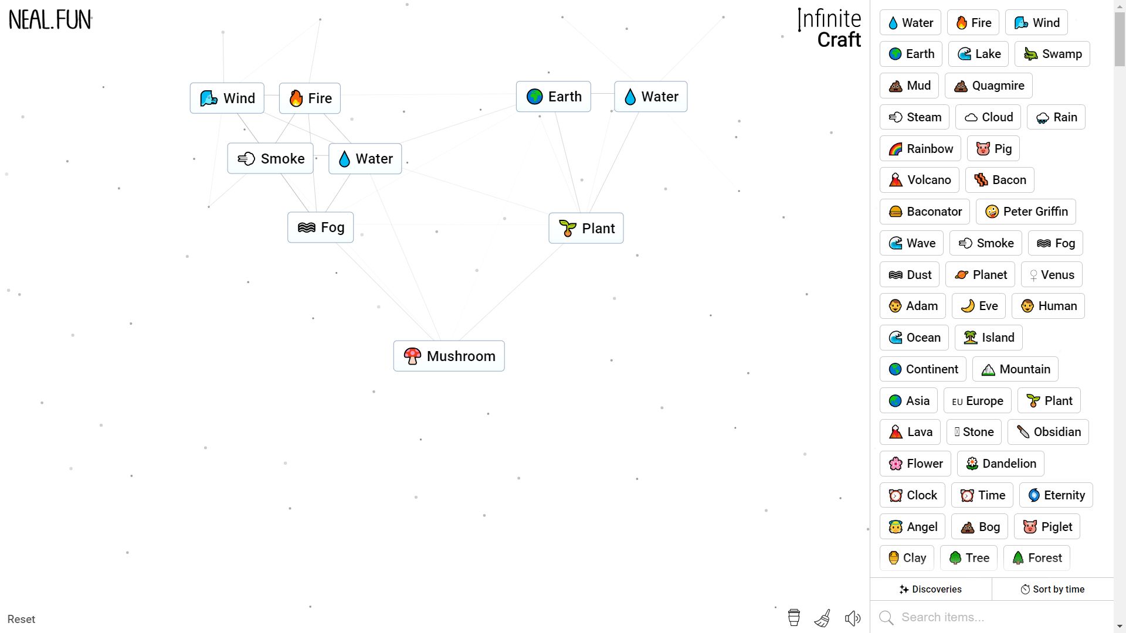
Task: Click the Mushroom element on canvas
Action: pyautogui.click(x=449, y=356)
